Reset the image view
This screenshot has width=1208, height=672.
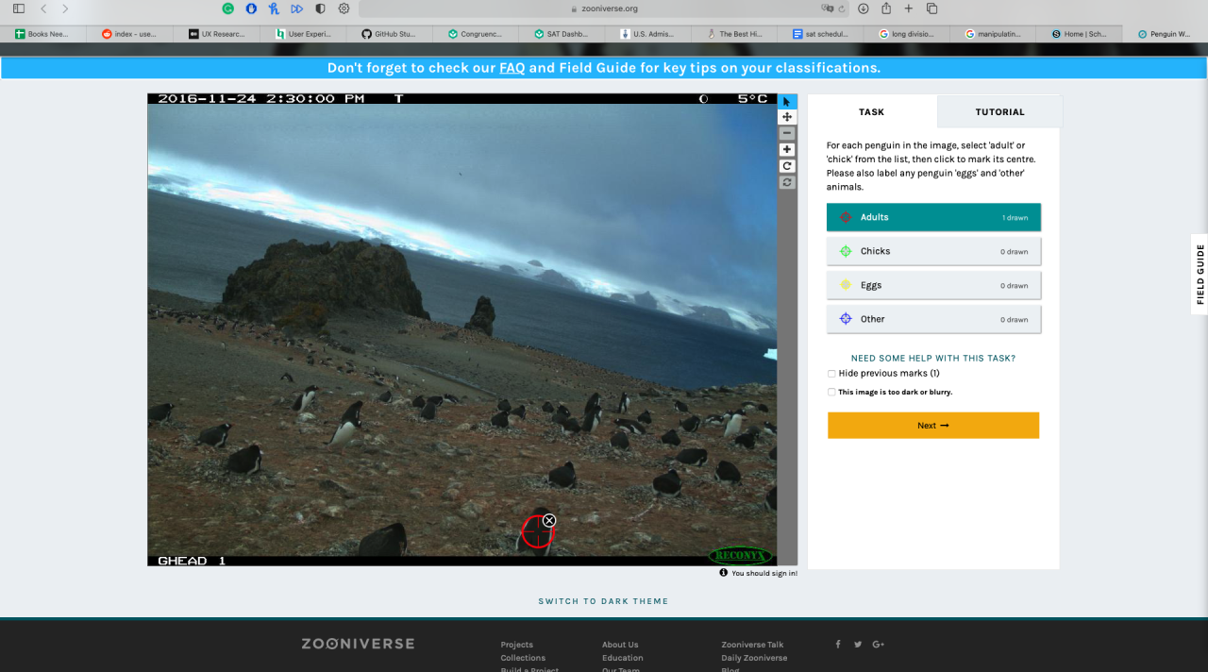tap(787, 182)
